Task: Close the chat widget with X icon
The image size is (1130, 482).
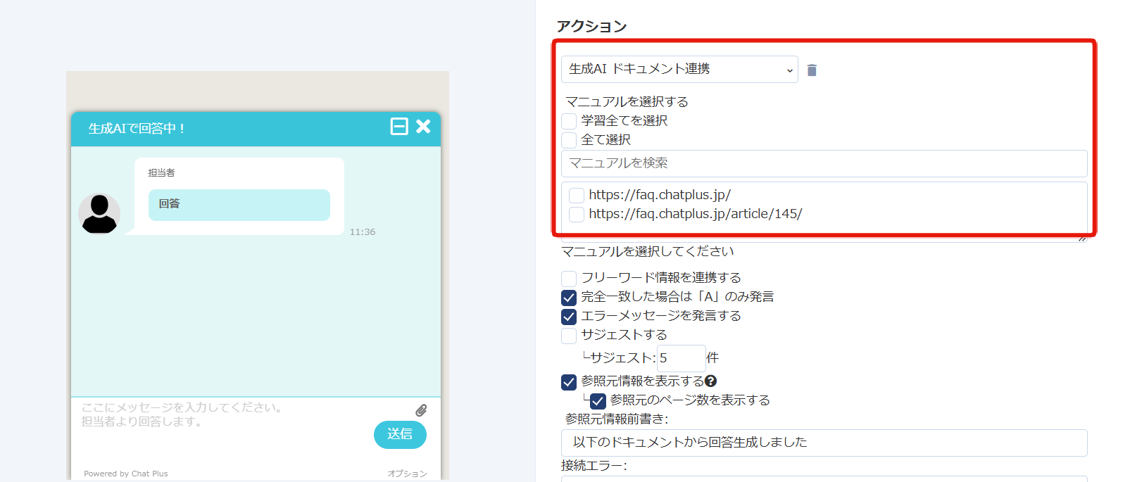Action: pyautogui.click(x=423, y=126)
